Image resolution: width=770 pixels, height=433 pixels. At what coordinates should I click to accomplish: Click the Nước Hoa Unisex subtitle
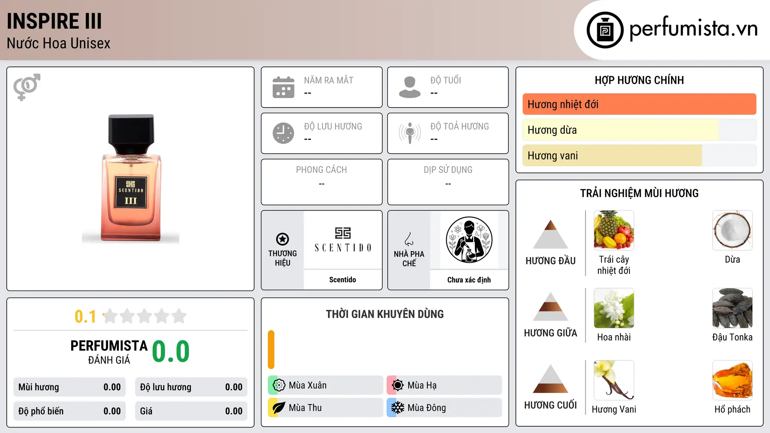pyautogui.click(x=59, y=44)
